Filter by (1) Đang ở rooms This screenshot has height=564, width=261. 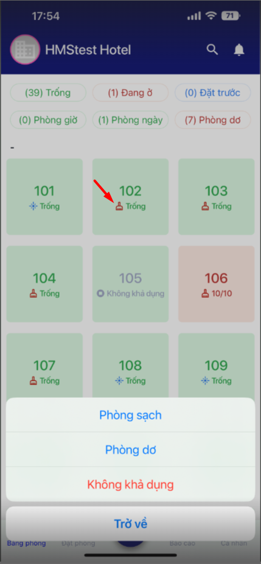click(x=130, y=93)
